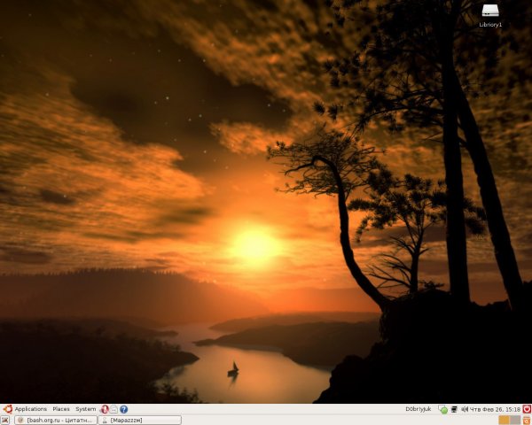532x425 pixels.
Task: Click the green messenger status tray icon
Action: click(x=443, y=409)
